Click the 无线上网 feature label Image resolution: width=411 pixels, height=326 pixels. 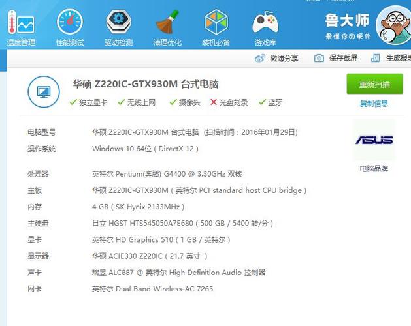[142, 102]
